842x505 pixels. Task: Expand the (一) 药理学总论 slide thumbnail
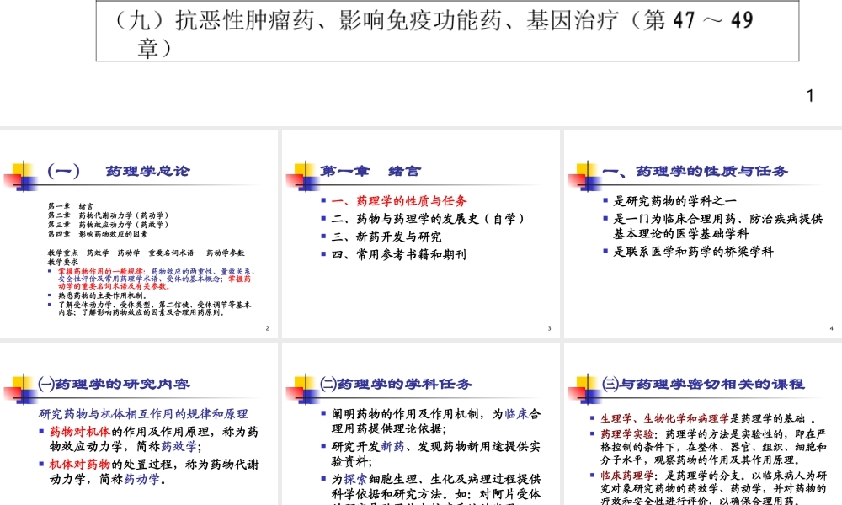point(138,236)
